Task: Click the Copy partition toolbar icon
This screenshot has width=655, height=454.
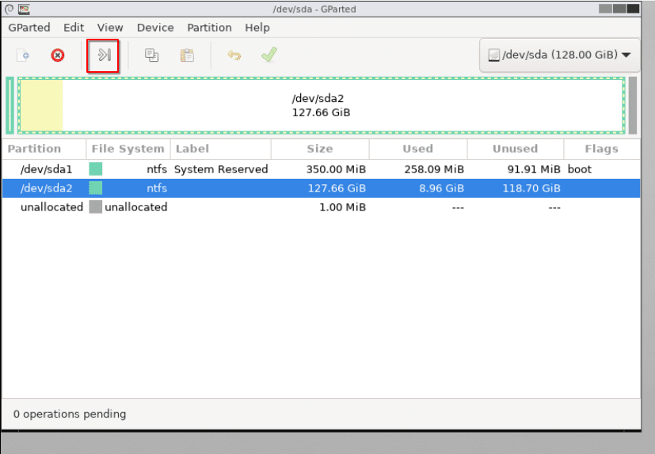Action: (x=151, y=55)
